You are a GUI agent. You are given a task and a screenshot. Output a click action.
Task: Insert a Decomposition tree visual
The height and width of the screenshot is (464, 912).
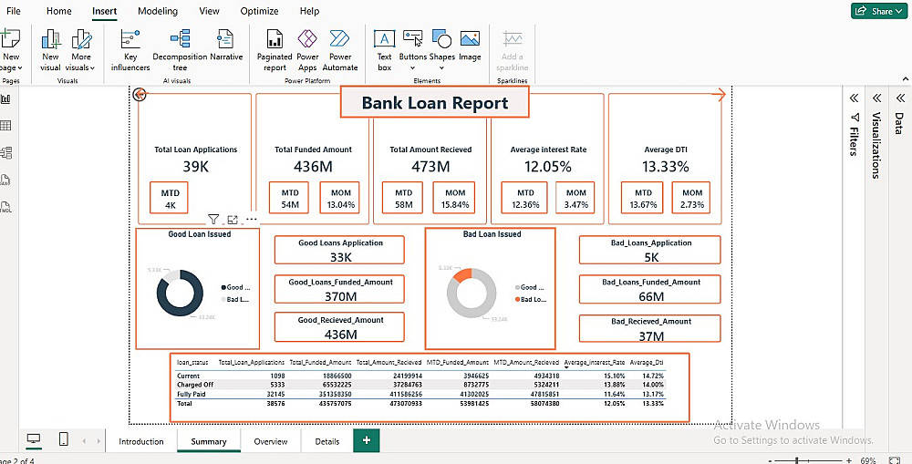(180, 50)
